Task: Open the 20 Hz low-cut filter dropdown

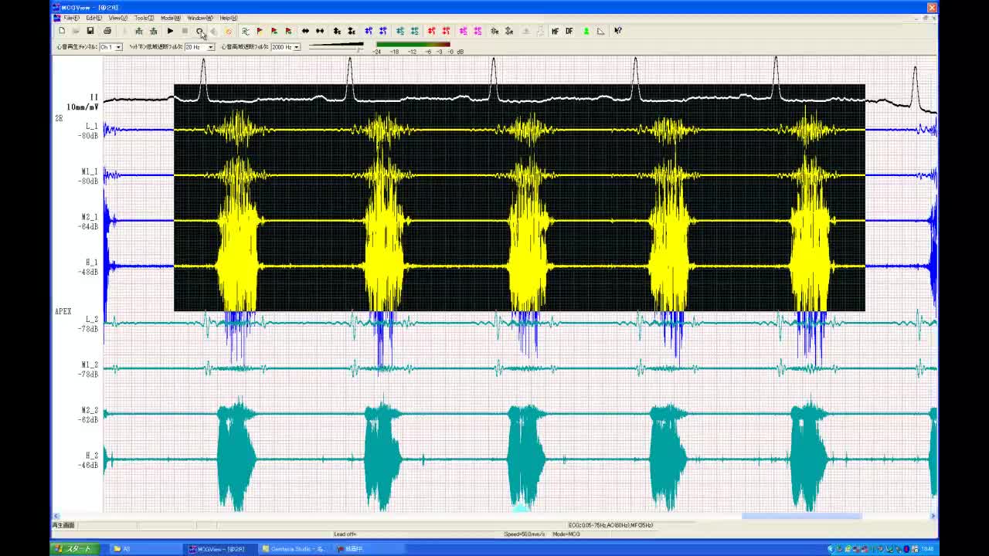Action: (210, 47)
